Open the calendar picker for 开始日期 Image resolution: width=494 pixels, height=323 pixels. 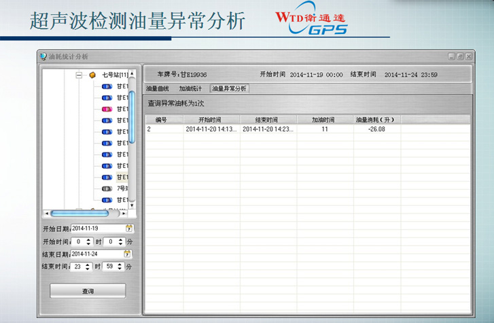coord(128,228)
